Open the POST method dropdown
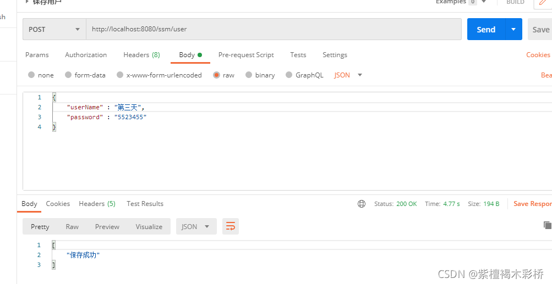 pos(54,29)
